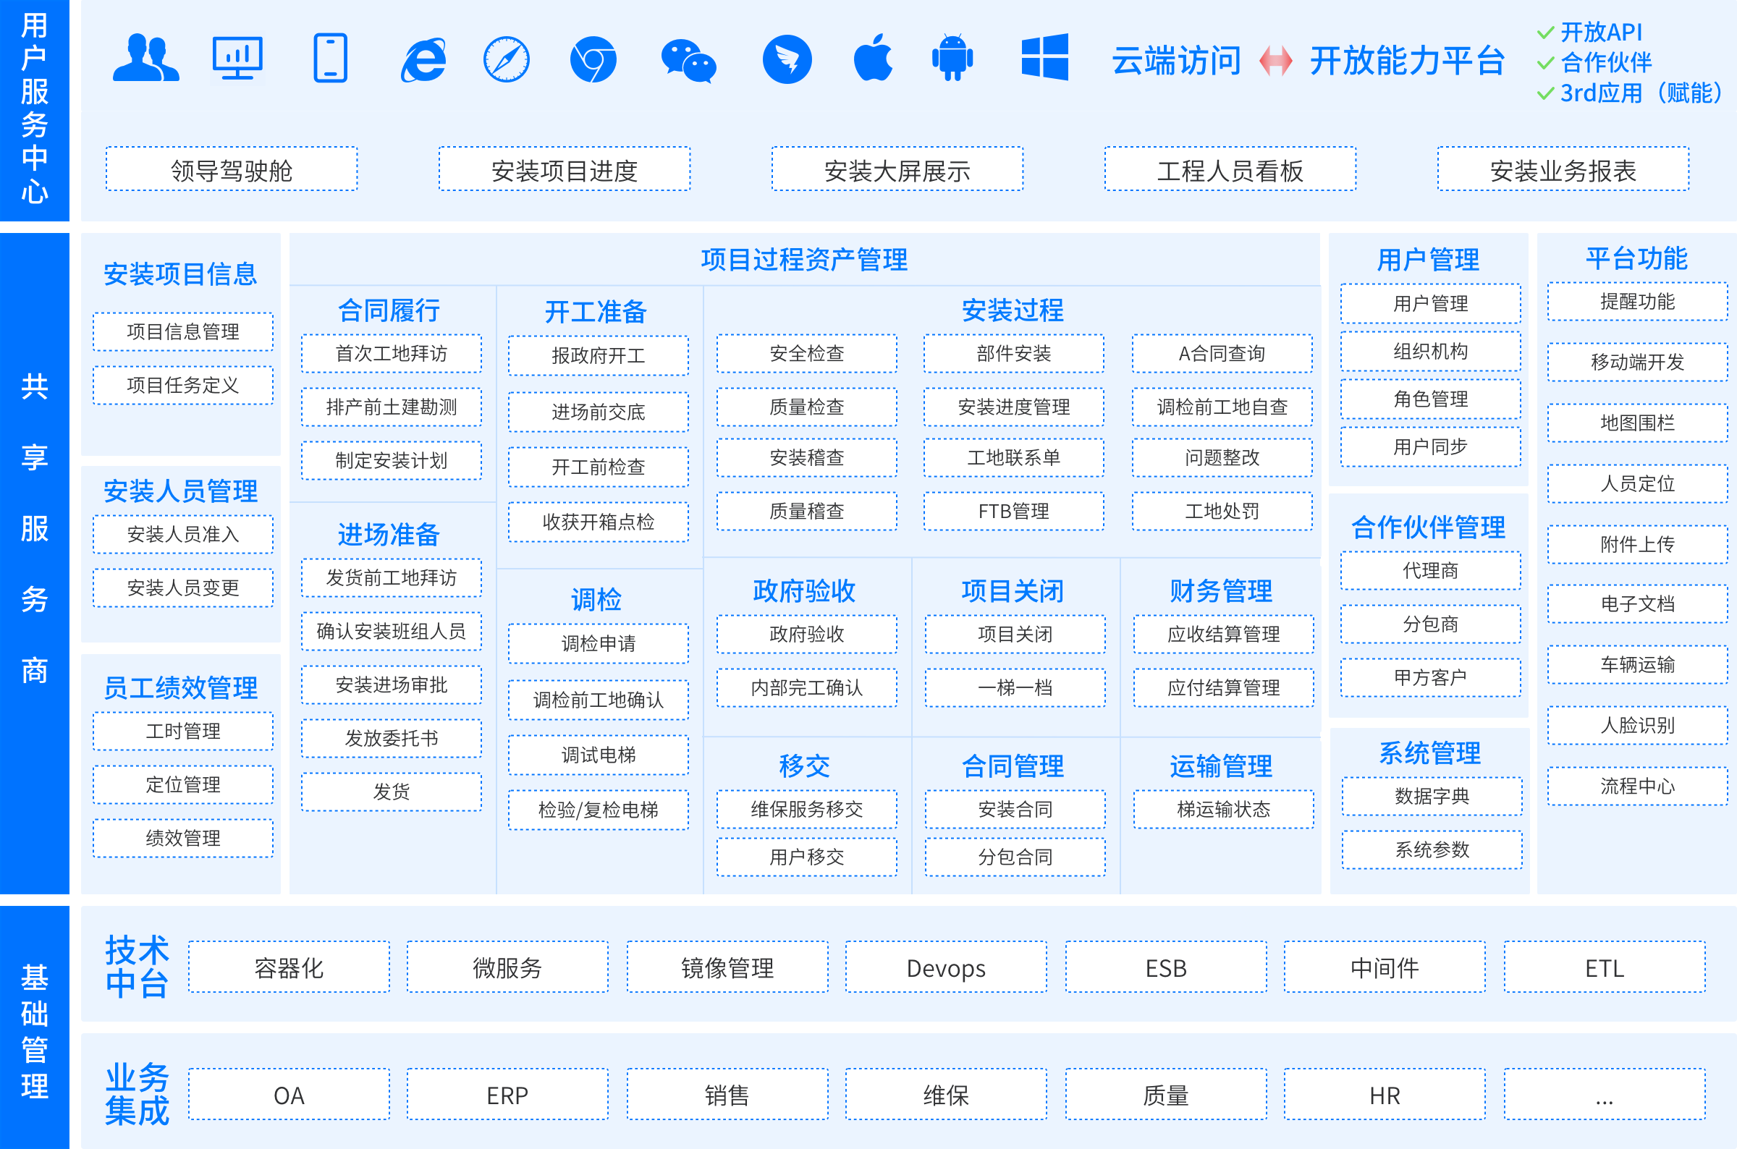Select the 用户服务中心 side tab

pos(35,110)
